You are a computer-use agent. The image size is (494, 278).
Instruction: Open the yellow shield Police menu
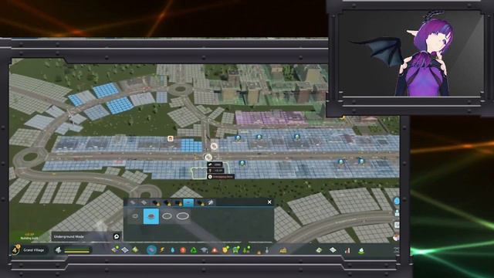(225, 250)
